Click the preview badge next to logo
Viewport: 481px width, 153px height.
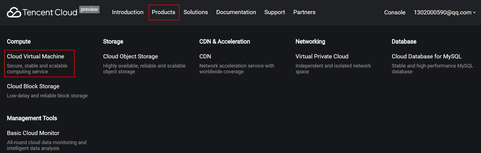pyautogui.click(x=89, y=9)
